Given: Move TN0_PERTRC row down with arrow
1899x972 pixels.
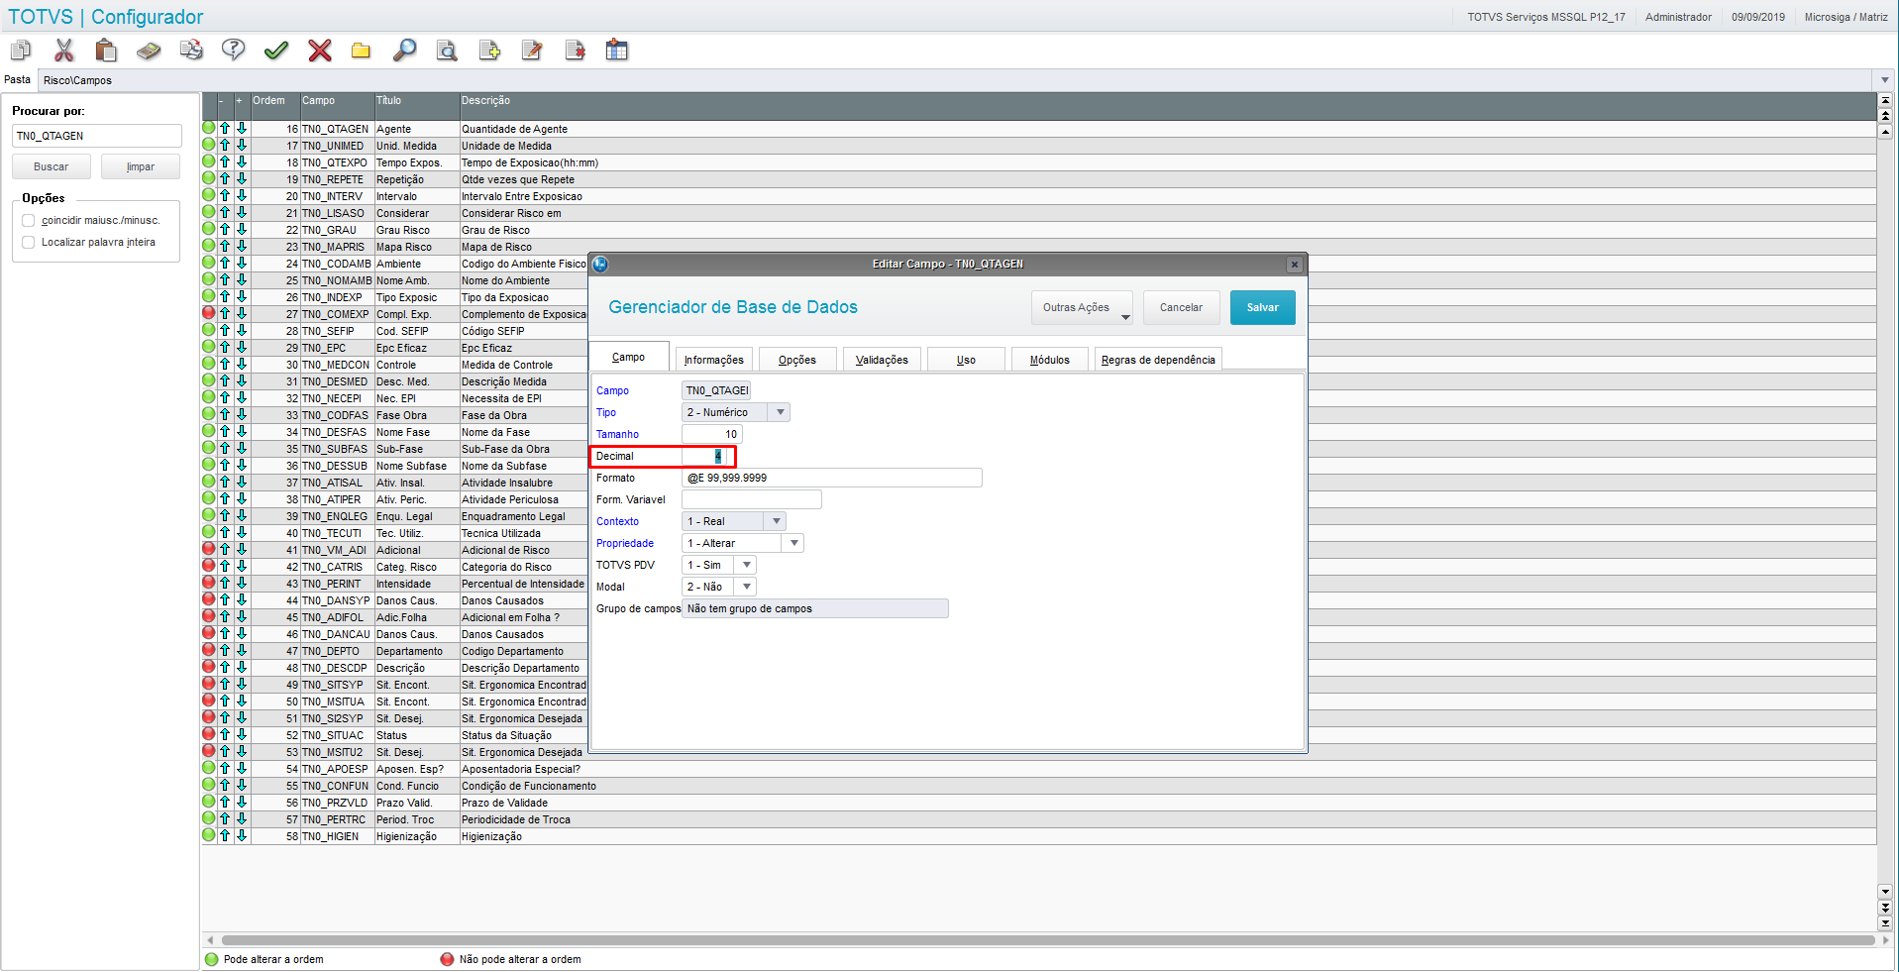Looking at the screenshot, I should pyautogui.click(x=242, y=818).
